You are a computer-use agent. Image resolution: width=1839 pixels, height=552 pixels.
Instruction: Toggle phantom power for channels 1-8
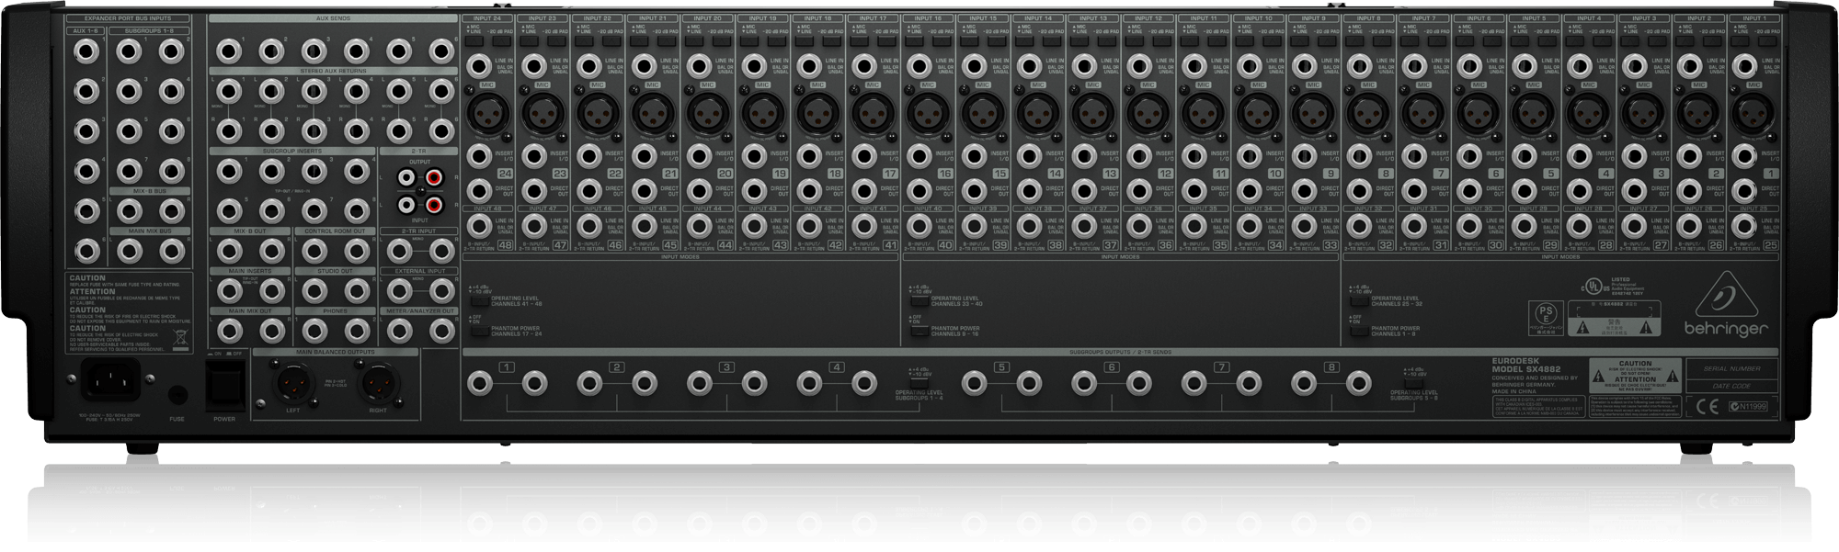click(1358, 331)
